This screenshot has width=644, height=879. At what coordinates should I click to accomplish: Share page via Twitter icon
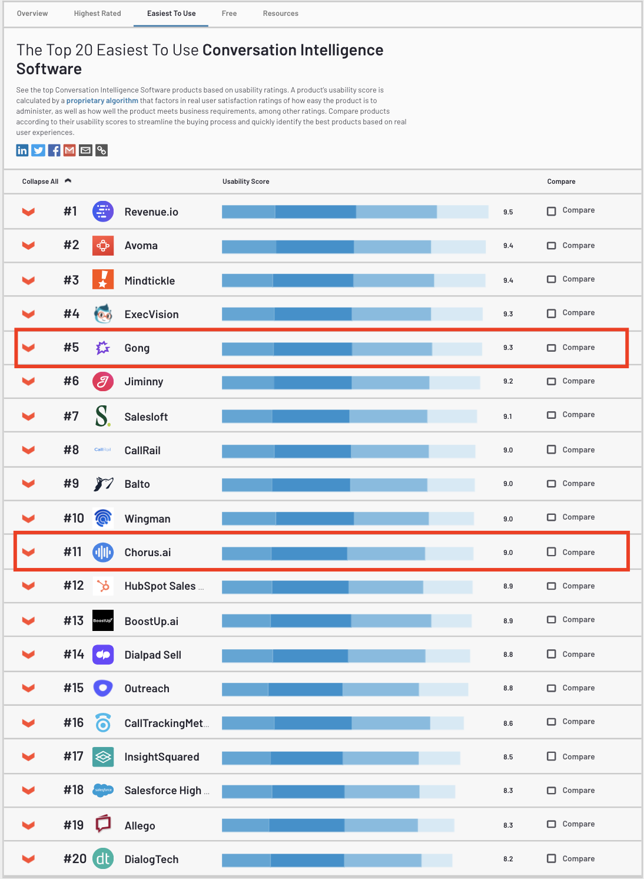[38, 150]
